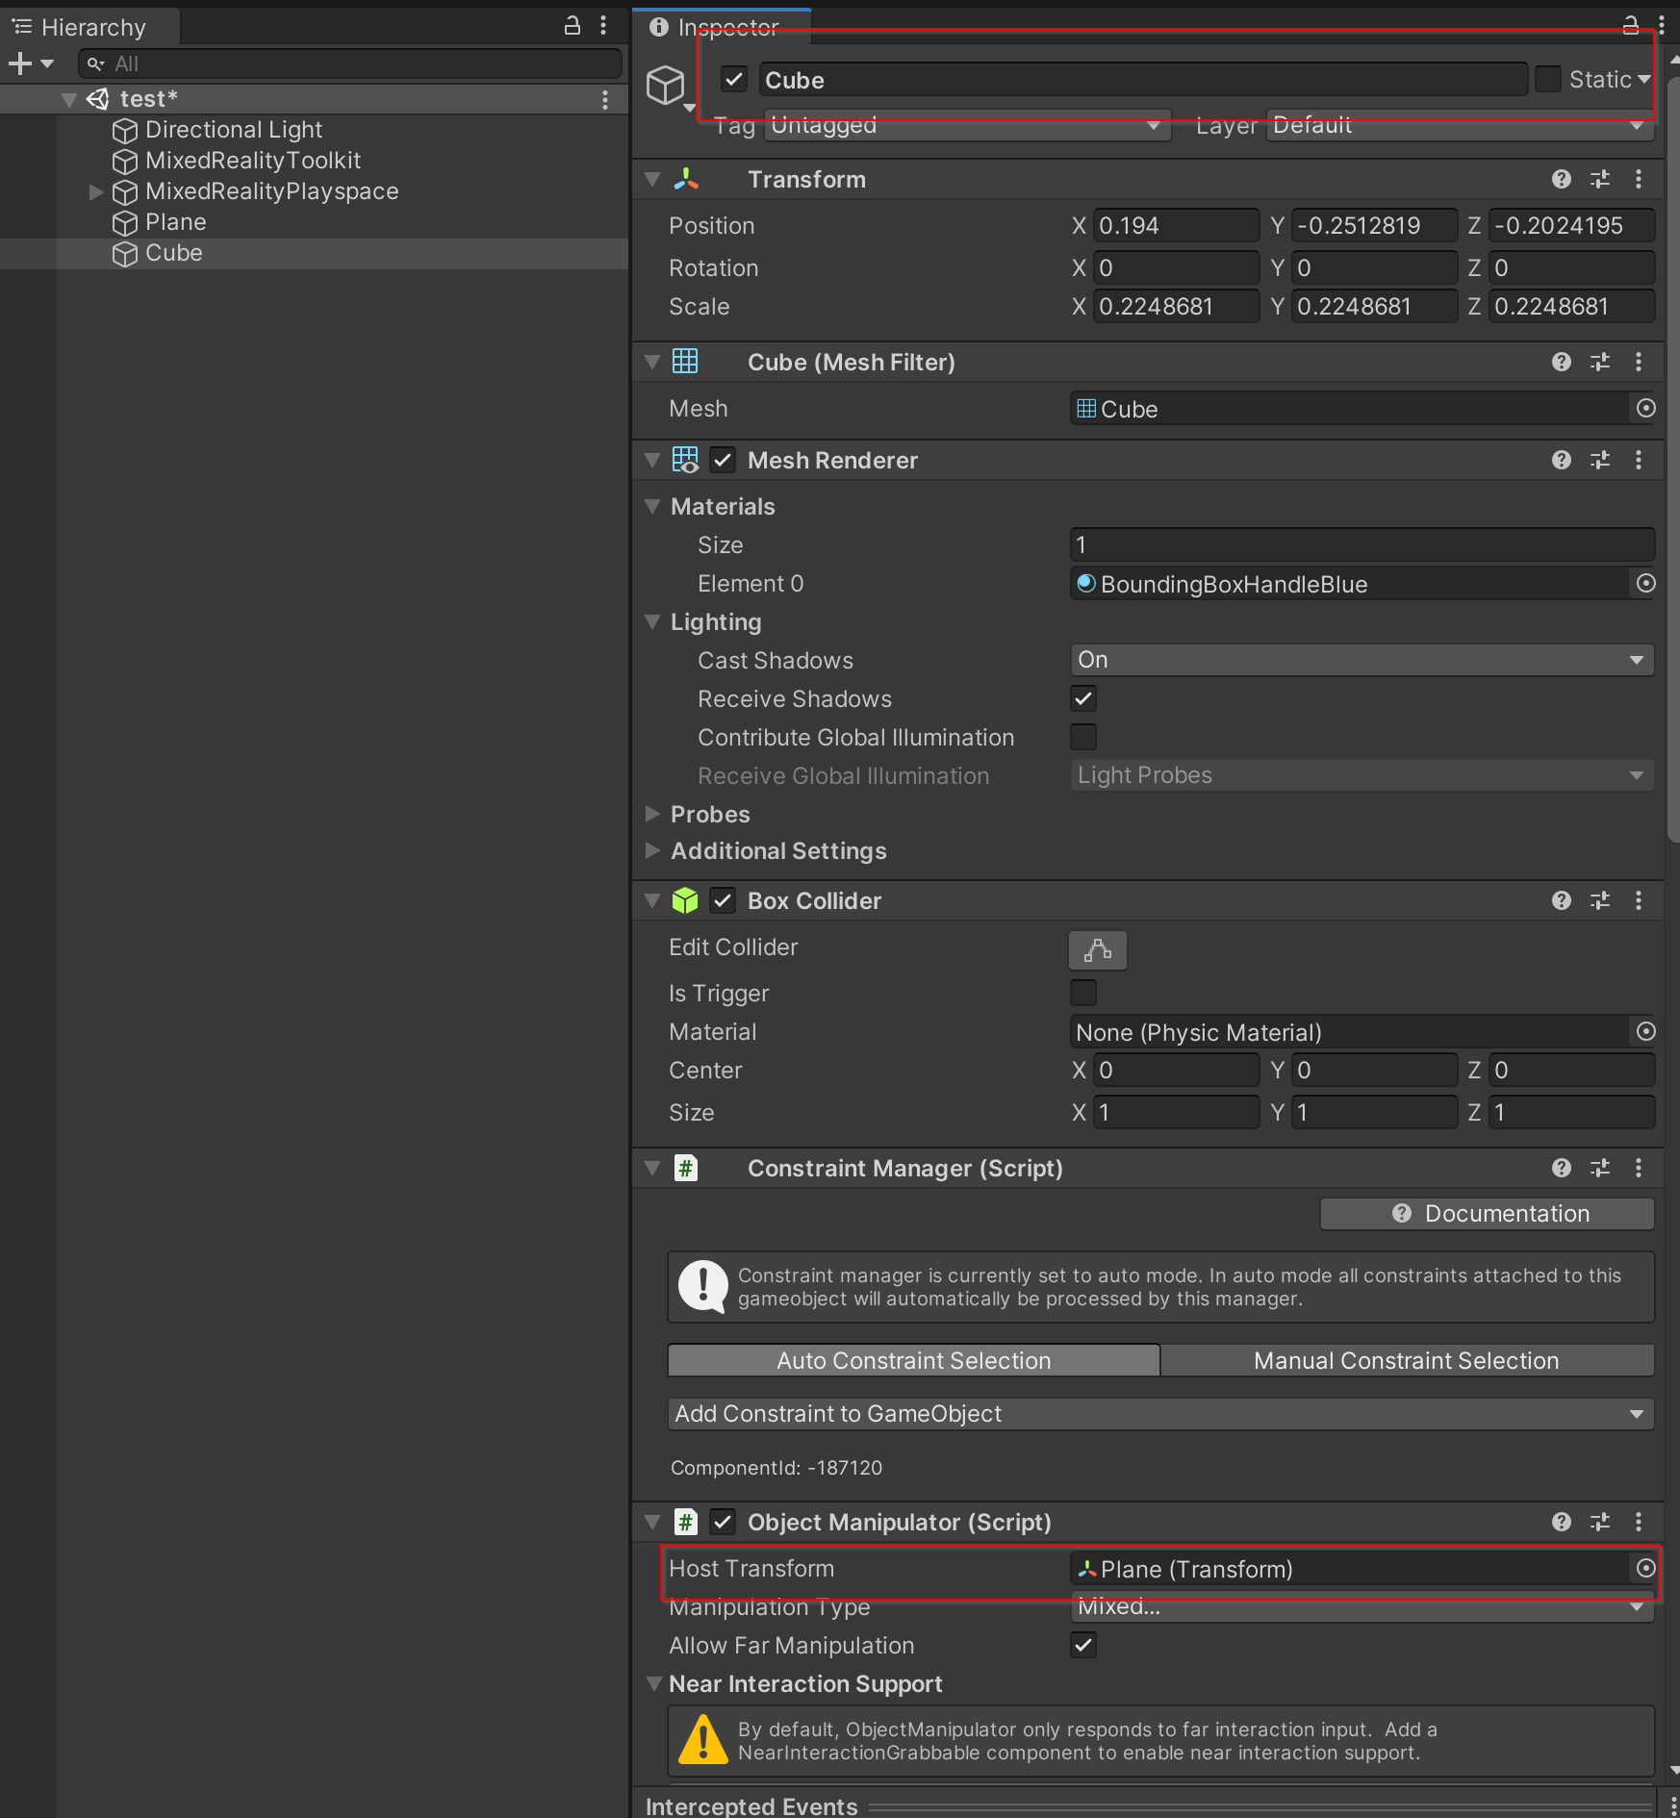Open the Physic Material object picker
1680x1818 pixels.
point(1644,1032)
